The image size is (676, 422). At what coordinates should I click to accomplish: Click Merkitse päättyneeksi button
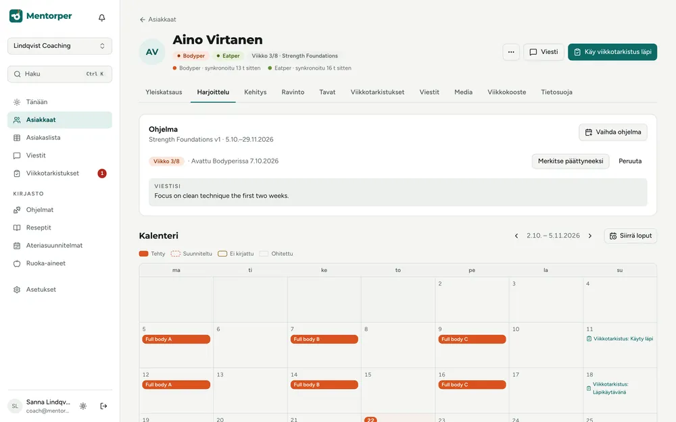click(571, 161)
